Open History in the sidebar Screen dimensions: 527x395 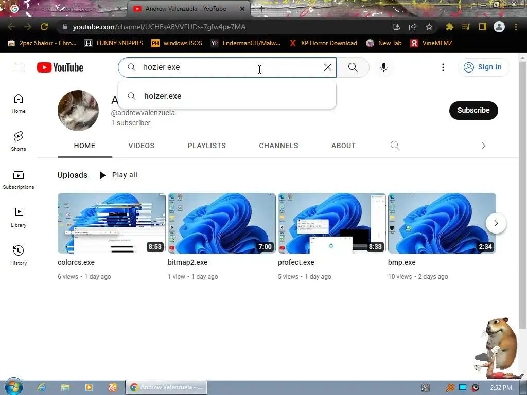[19, 256]
